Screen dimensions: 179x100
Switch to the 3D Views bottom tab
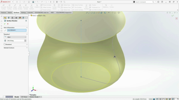24,97
